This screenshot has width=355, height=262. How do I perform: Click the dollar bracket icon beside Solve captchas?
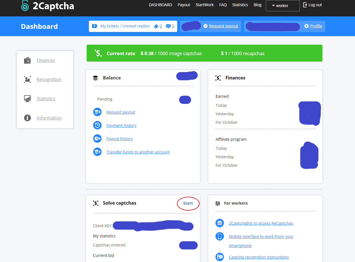96,203
